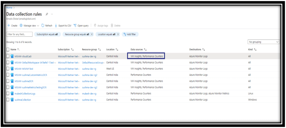Click the Assign tags toolbar item
This screenshot has height=128, width=286.
point(101,26)
